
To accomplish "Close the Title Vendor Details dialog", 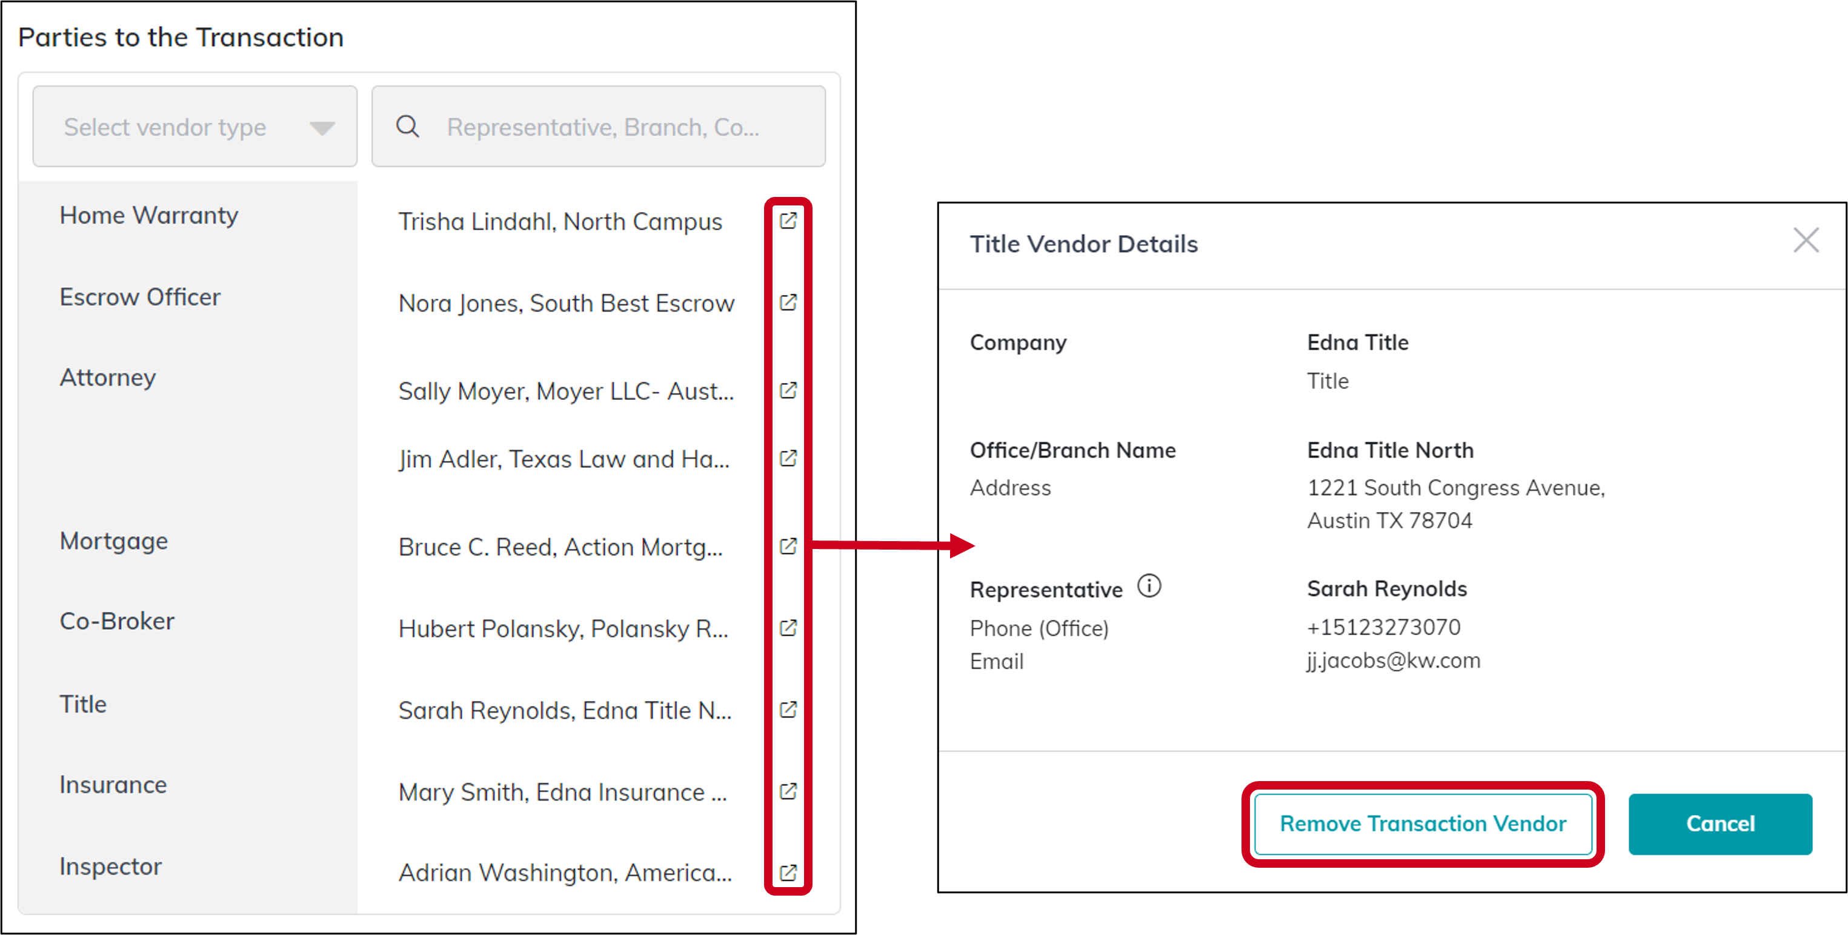I will tap(1806, 241).
